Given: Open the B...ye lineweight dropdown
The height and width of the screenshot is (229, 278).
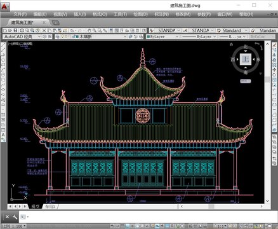Looking at the screenshot, I should [x=244, y=37].
